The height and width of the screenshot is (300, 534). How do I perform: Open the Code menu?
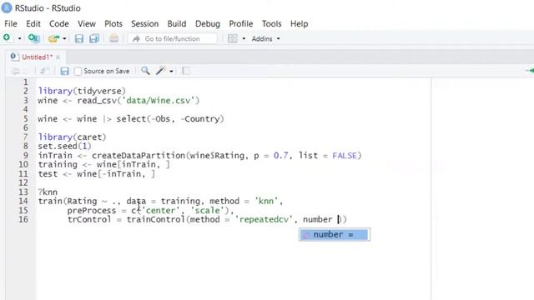pyautogui.click(x=59, y=24)
